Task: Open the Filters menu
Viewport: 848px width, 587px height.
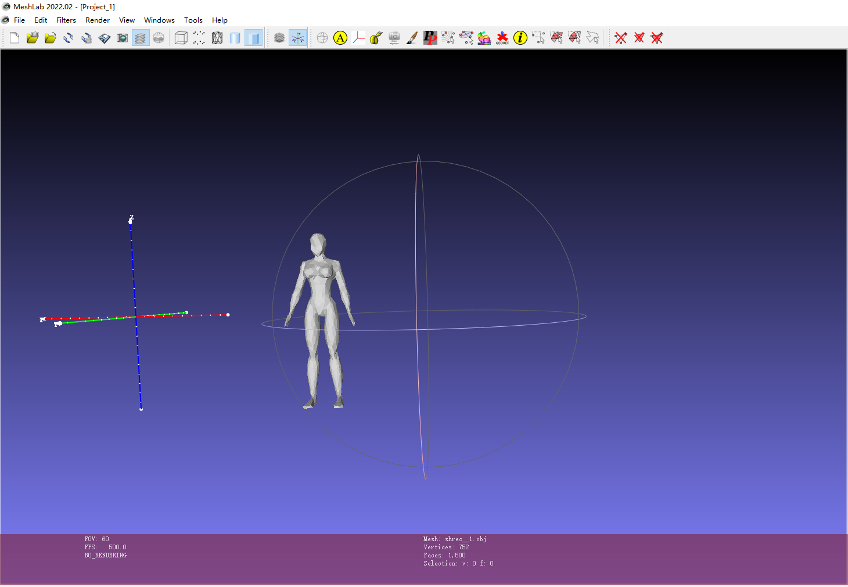Action: pos(66,20)
